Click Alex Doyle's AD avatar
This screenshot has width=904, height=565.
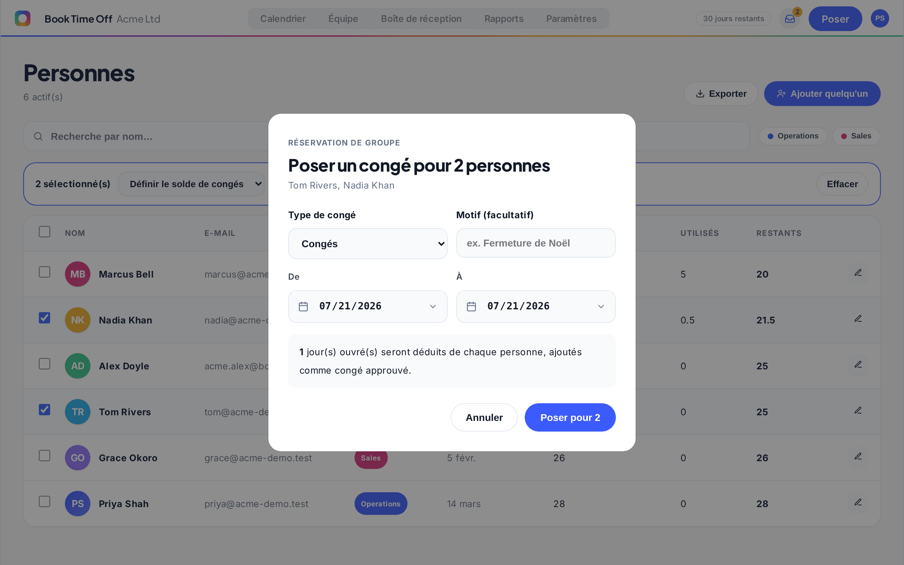[x=78, y=366]
